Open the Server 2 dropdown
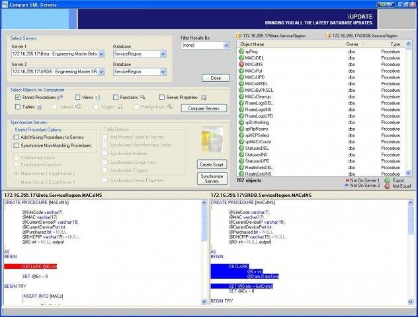Screen dimensions: 418x317 (101, 72)
